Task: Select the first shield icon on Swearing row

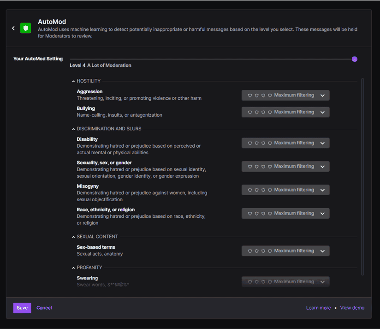Action: point(249,281)
